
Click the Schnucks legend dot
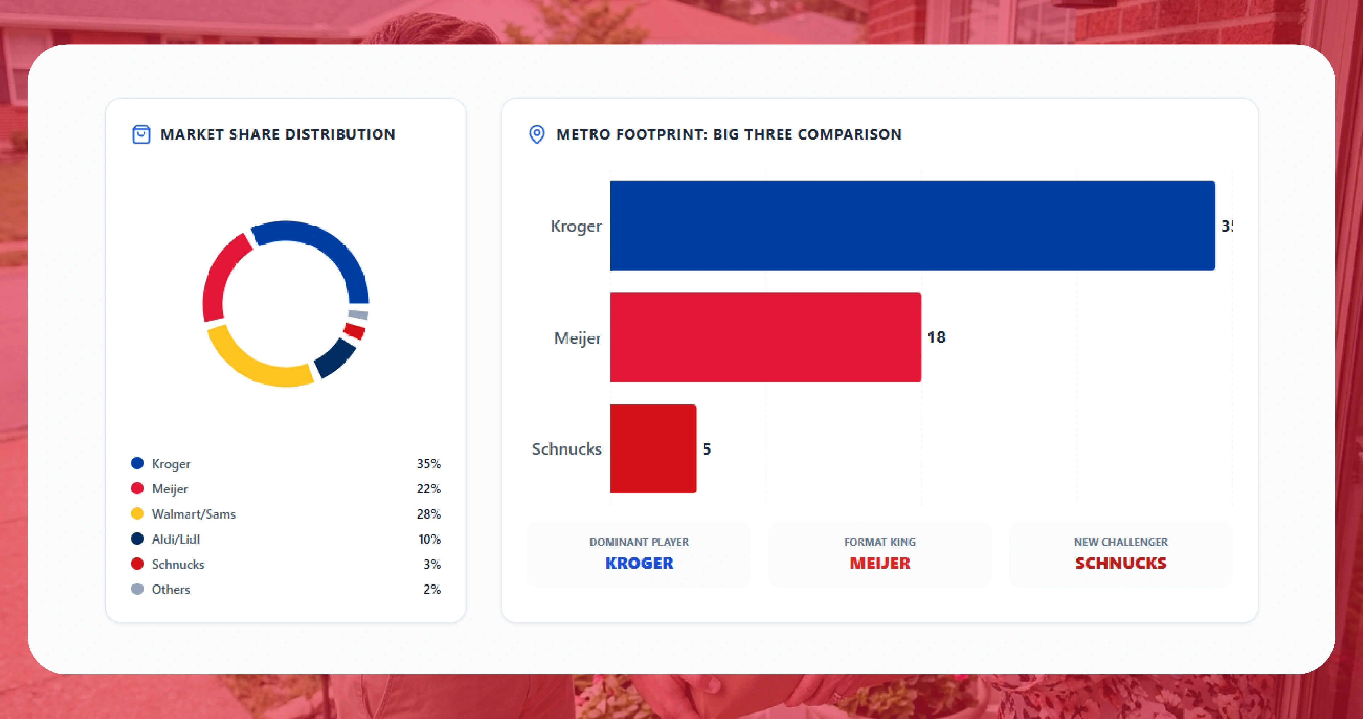pyautogui.click(x=137, y=564)
